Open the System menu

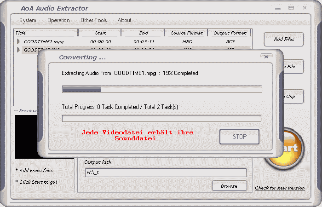tap(28, 20)
